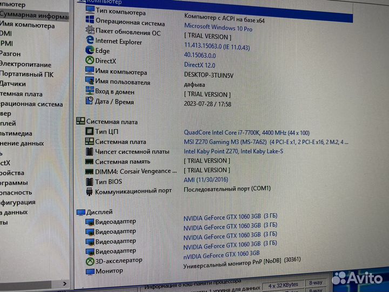Click the port icon beside Коммуникационный порт

[x=89, y=191]
